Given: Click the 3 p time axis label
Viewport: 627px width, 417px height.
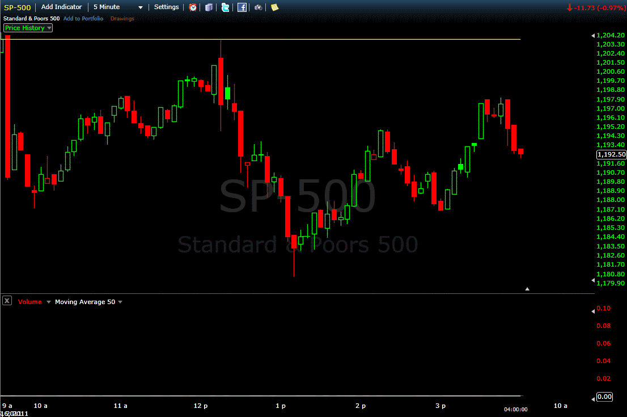Looking at the screenshot, I should (440, 406).
